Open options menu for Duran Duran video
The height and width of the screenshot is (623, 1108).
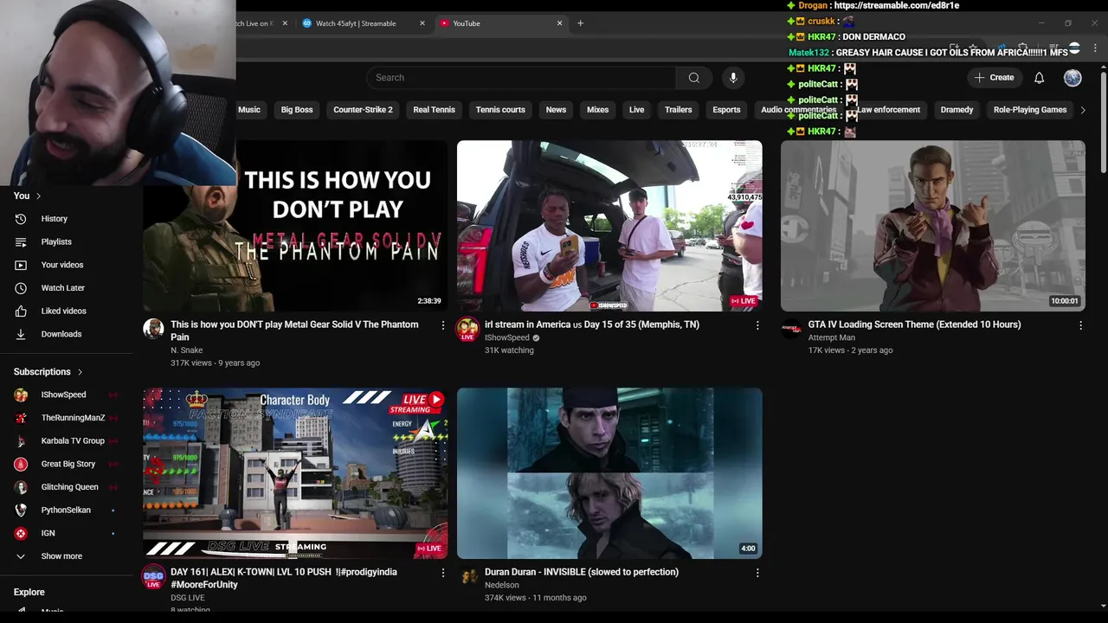click(x=757, y=573)
